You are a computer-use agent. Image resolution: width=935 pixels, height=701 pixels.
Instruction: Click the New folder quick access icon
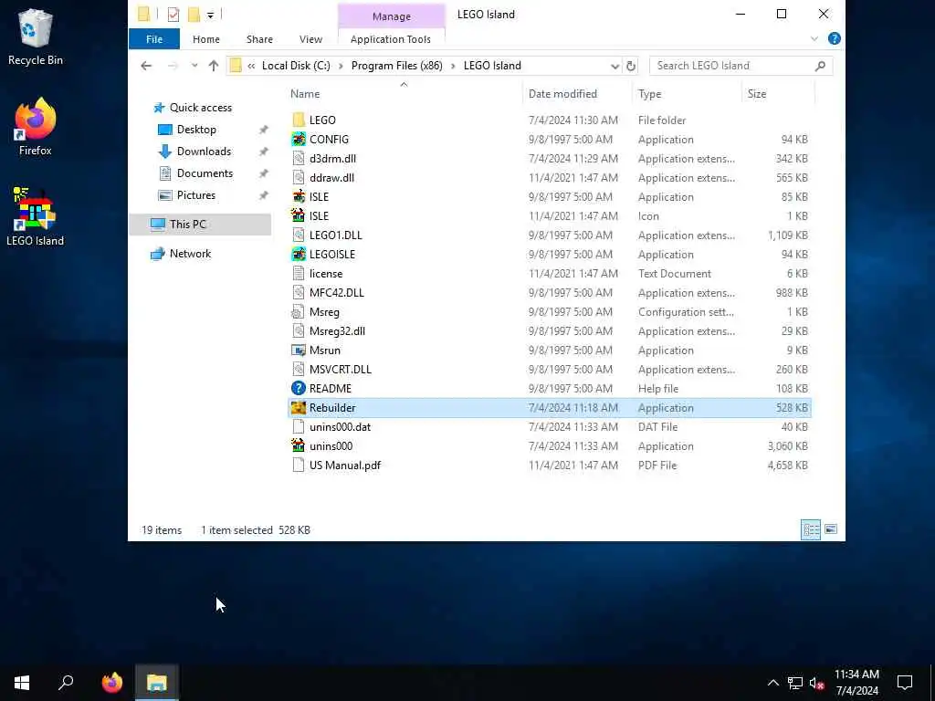point(194,15)
